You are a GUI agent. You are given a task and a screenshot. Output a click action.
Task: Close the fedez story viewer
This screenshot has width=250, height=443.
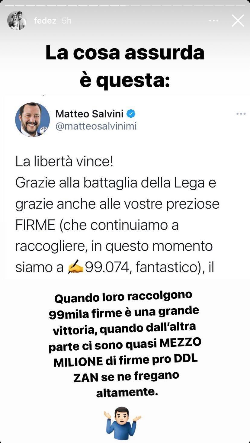click(x=238, y=21)
